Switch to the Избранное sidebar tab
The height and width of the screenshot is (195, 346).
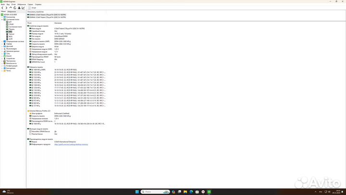point(12,12)
